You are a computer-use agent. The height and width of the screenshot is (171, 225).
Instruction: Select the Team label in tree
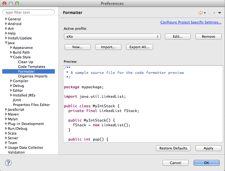(x=12, y=143)
